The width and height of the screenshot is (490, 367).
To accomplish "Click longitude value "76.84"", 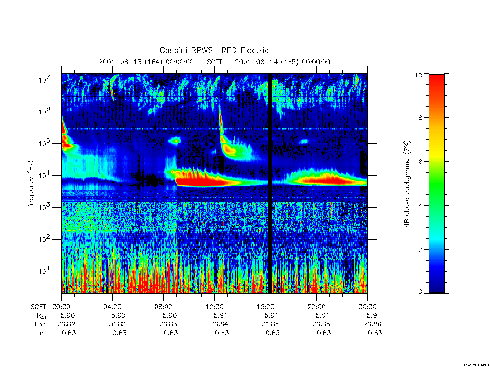I will point(219,324).
